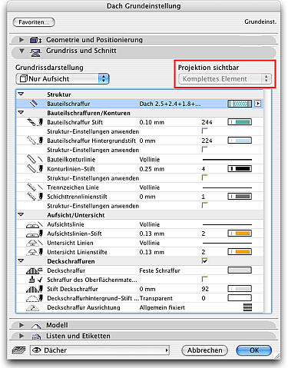The width and height of the screenshot is (288, 368).
Task: Click the Bauteilkonturlinie line icon
Action: click(x=35, y=159)
